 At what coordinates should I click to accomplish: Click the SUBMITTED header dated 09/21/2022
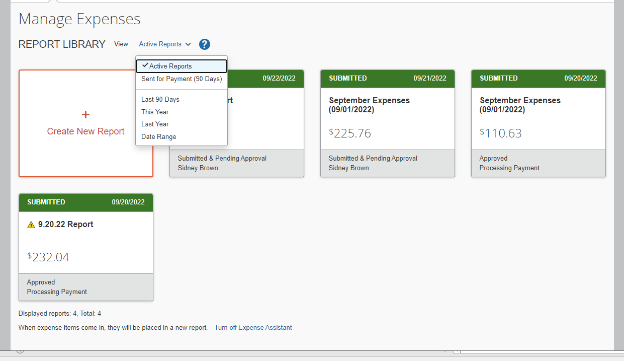[x=388, y=79]
